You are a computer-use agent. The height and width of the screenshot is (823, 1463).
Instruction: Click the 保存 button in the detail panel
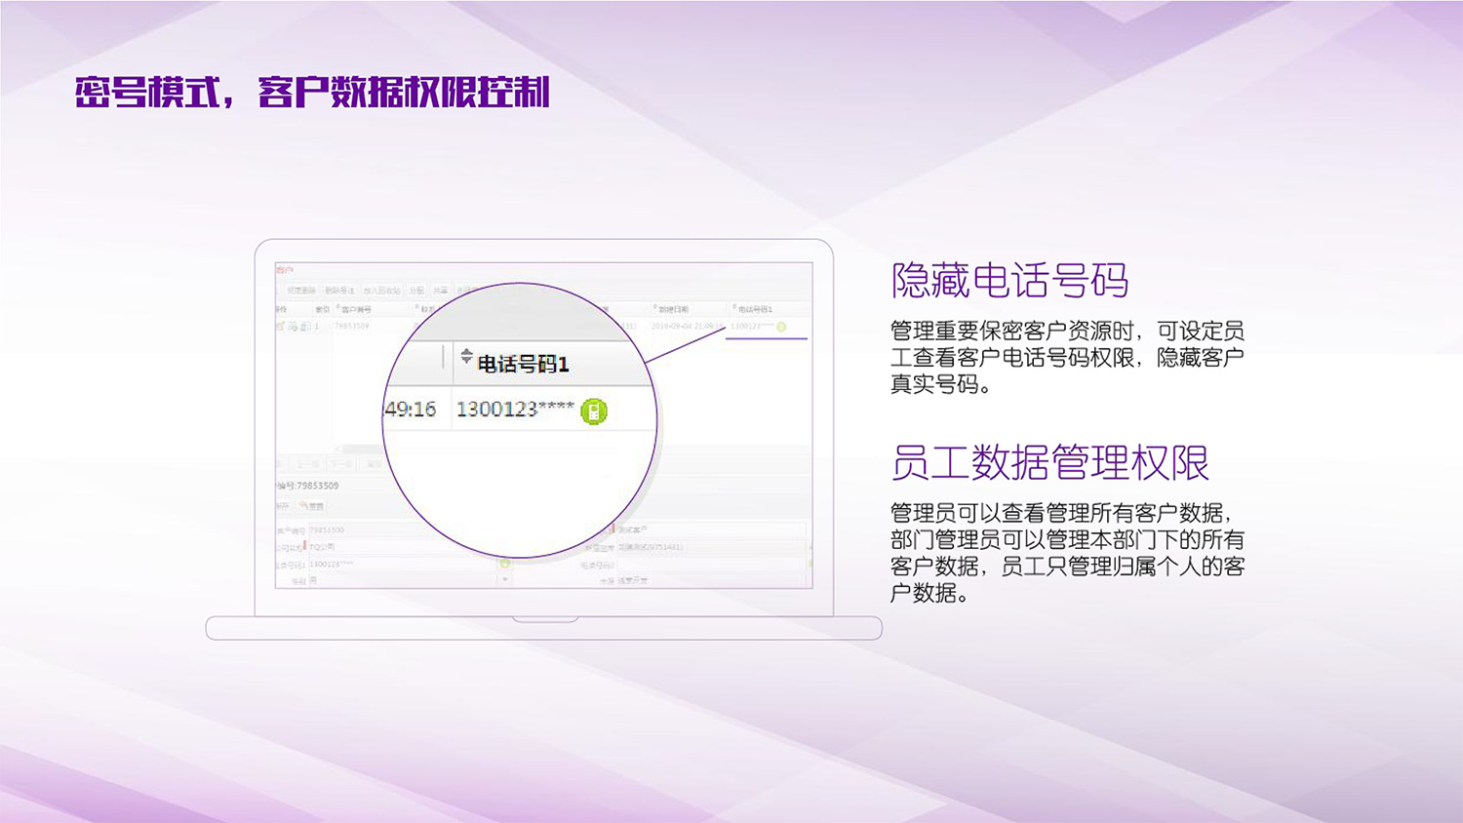281,506
